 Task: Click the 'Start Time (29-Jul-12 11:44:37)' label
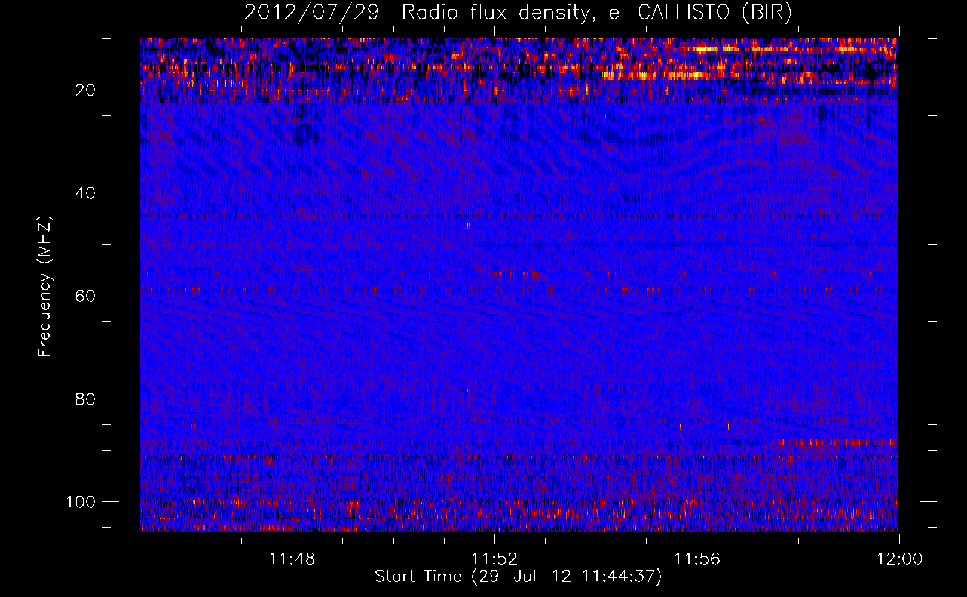[518, 577]
